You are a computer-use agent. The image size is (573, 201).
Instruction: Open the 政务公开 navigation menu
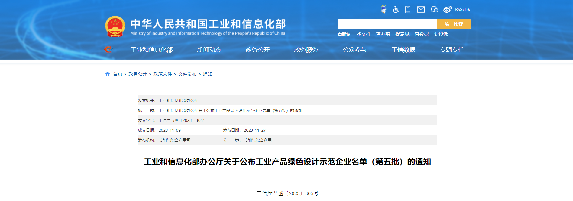tap(257, 50)
